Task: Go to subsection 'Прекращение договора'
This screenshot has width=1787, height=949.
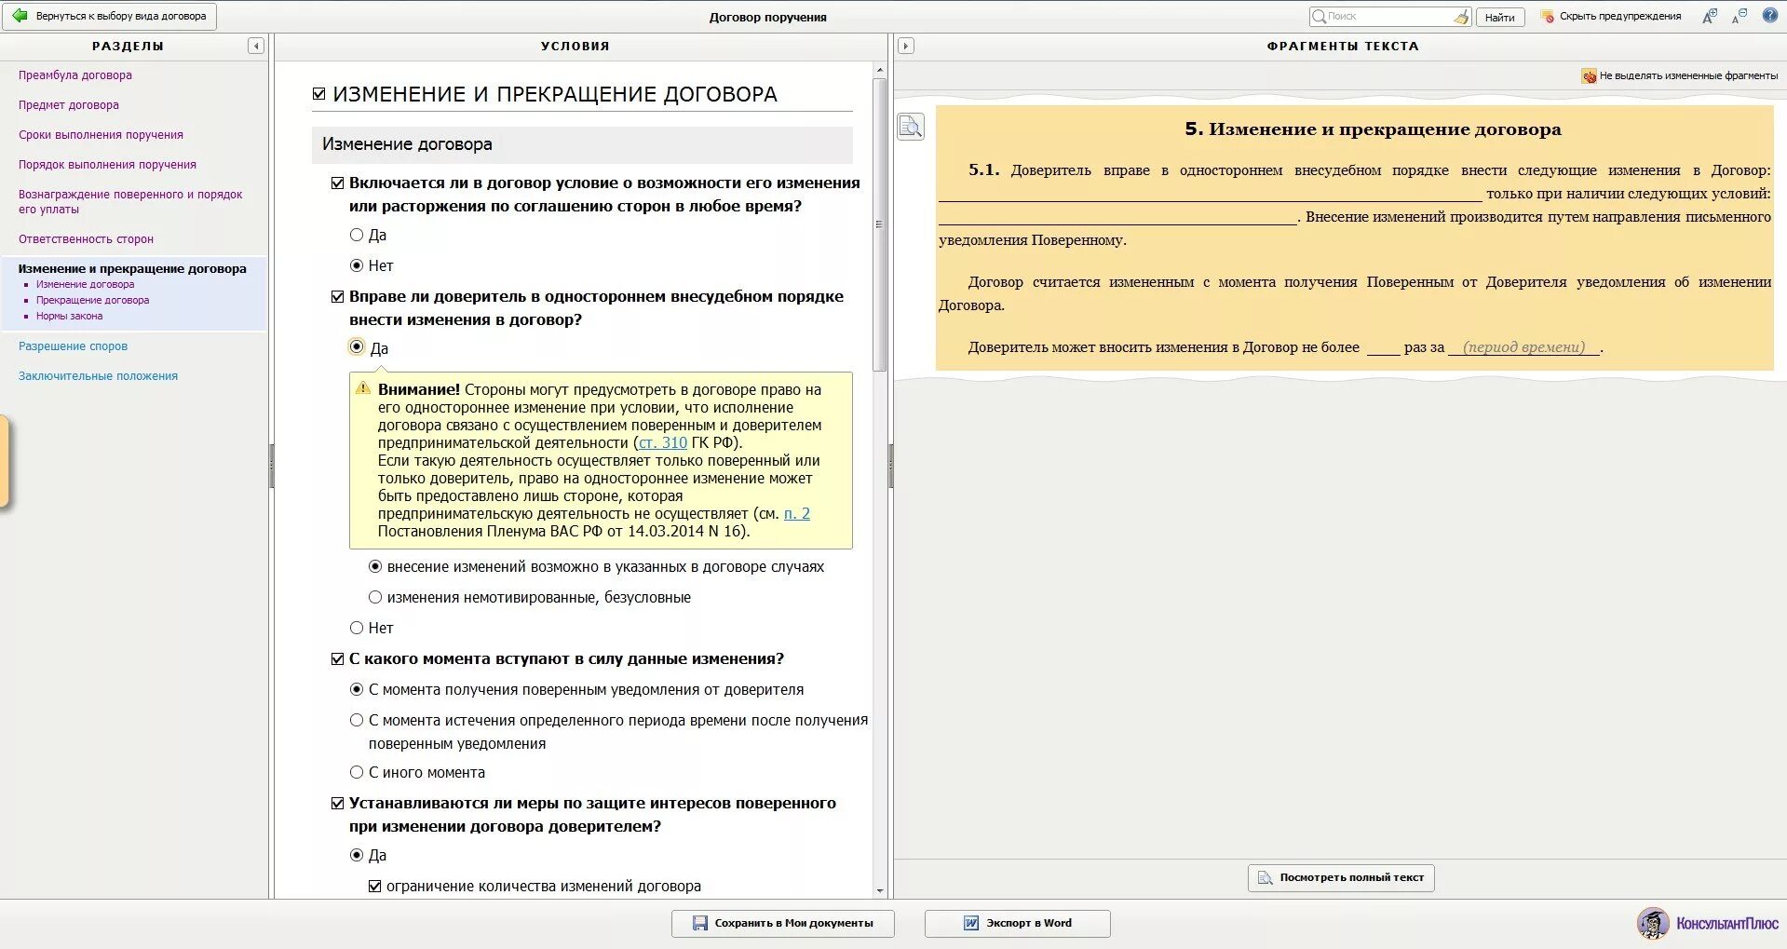Action: [x=92, y=300]
